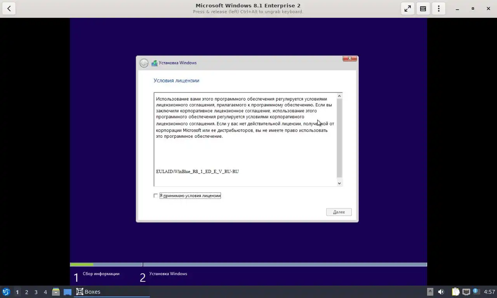The image size is (497, 298).
Task: Accept the license terms checkbox
Action: coord(156,196)
